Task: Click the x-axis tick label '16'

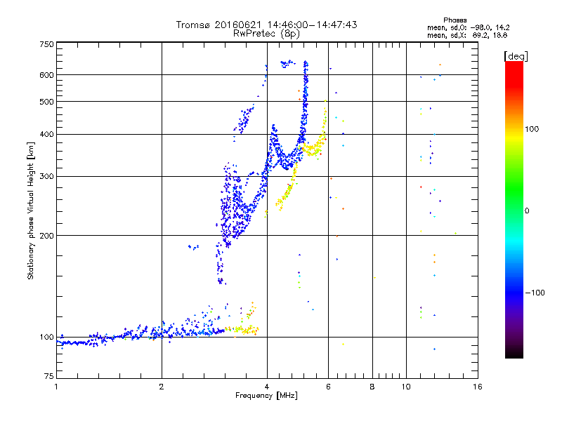Action: pyautogui.click(x=478, y=387)
